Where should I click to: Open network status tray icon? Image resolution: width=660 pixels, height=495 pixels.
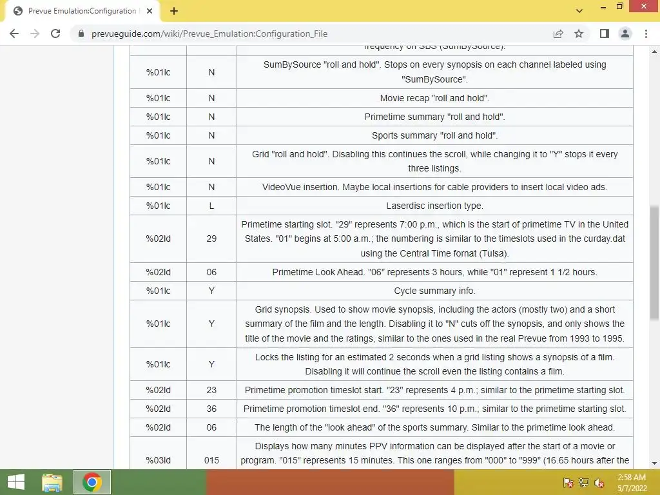584,482
